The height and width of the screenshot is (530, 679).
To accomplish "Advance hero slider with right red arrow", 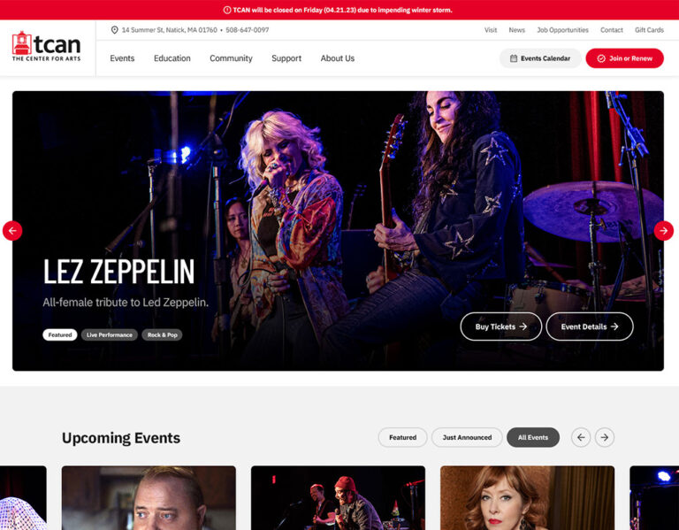I will click(663, 231).
